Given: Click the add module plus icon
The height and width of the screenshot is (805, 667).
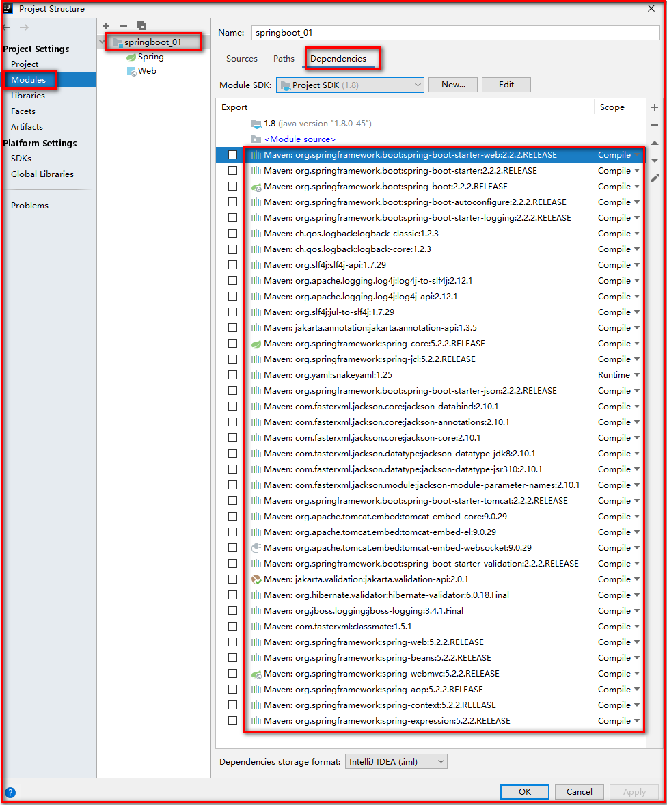Looking at the screenshot, I should pos(107,25).
